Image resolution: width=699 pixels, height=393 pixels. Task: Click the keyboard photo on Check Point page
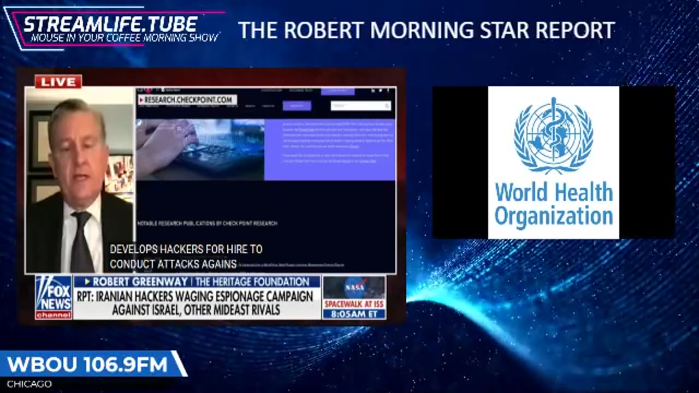(x=200, y=148)
